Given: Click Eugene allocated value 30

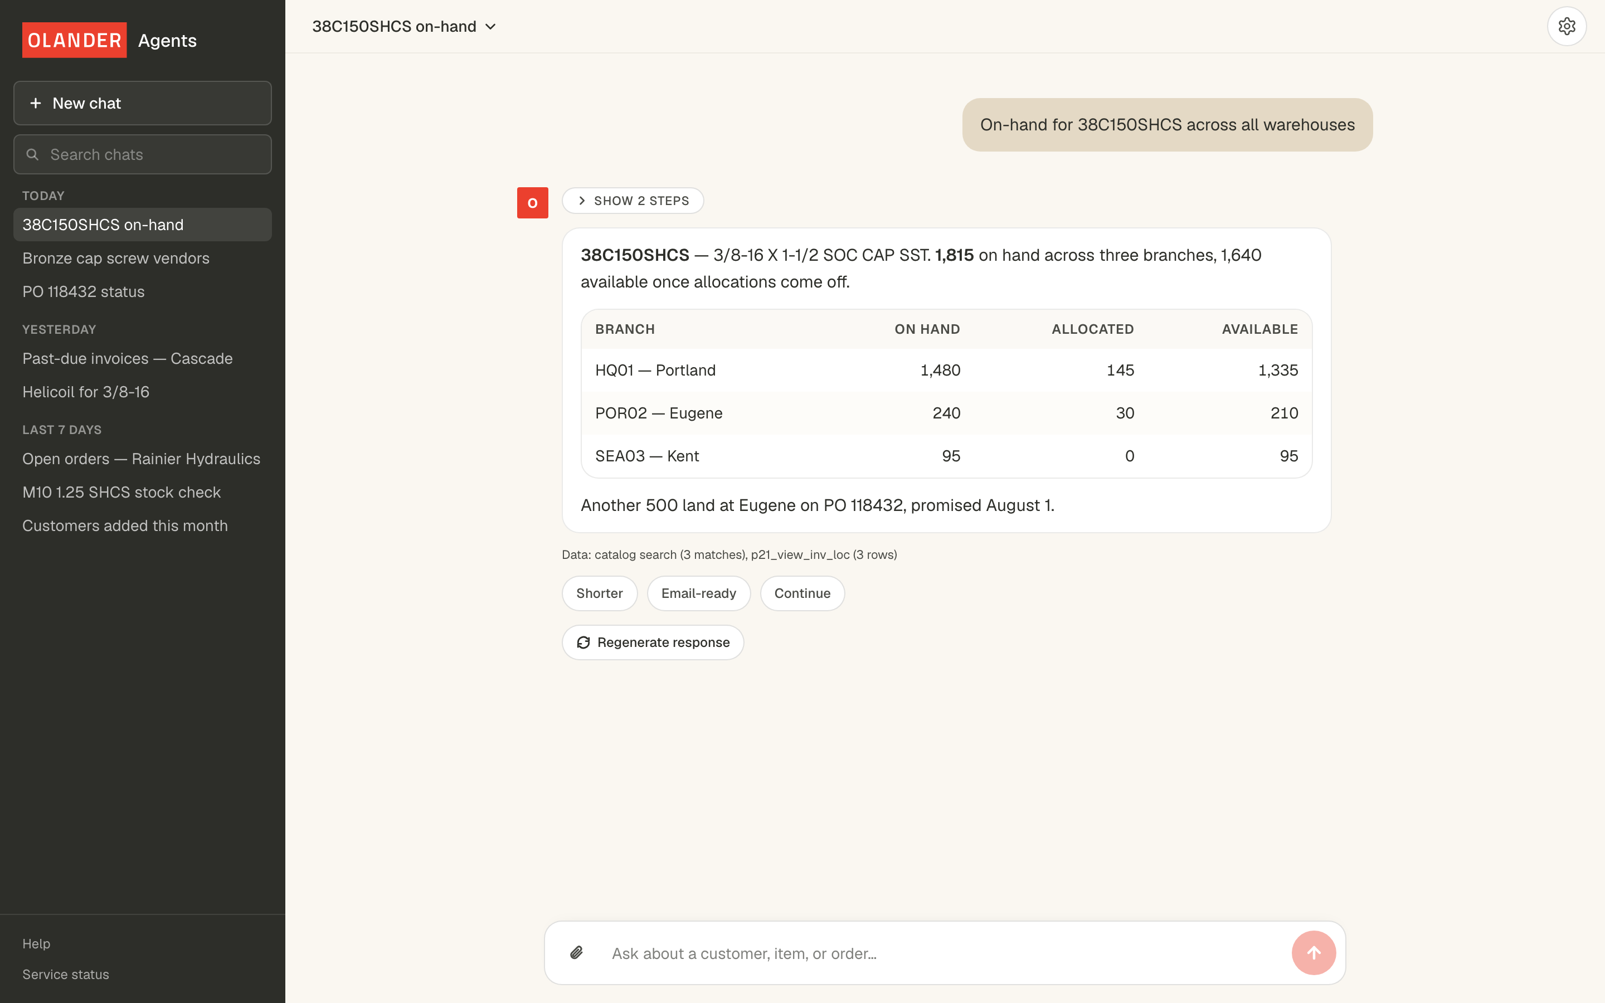Looking at the screenshot, I should (x=1125, y=413).
